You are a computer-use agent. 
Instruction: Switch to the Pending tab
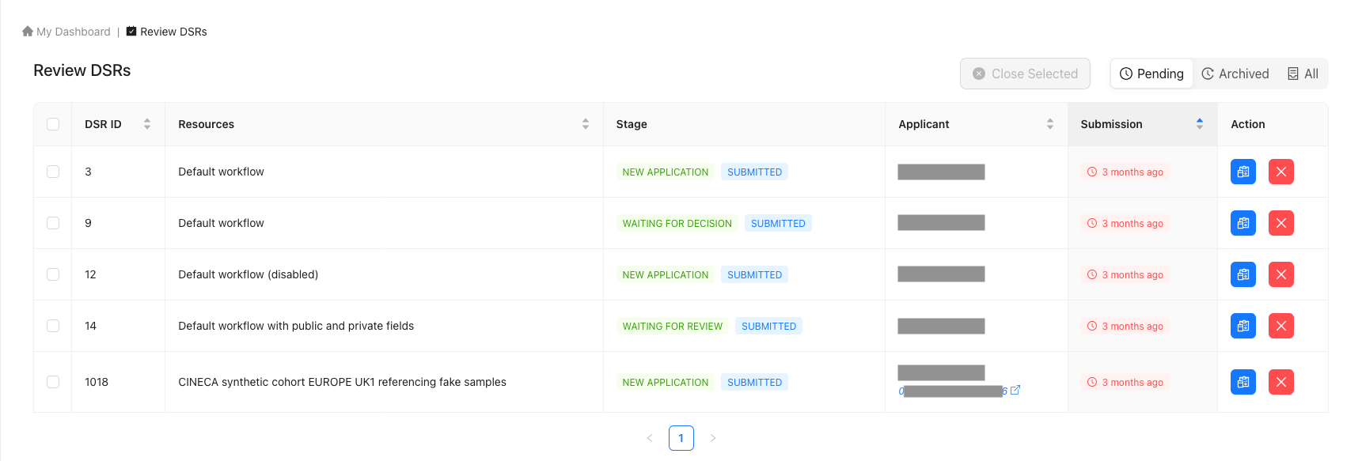click(1151, 74)
